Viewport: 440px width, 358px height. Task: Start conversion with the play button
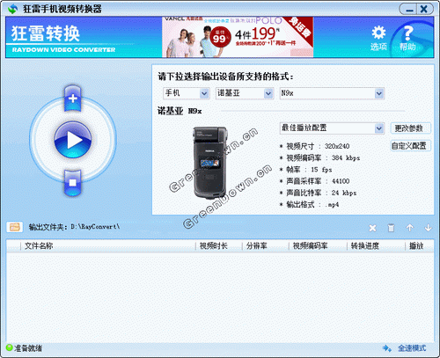click(73, 140)
